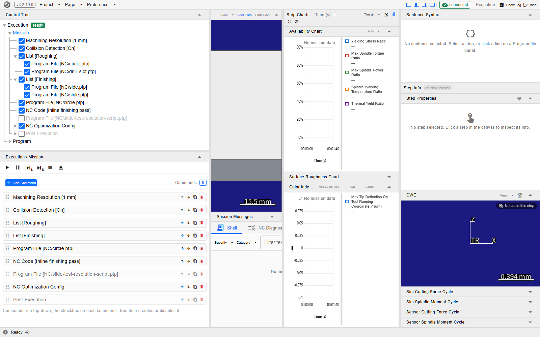The image size is (540, 337).
Task: Enable Program File slide-test-resolution-script checkbox
Action: coord(22,118)
